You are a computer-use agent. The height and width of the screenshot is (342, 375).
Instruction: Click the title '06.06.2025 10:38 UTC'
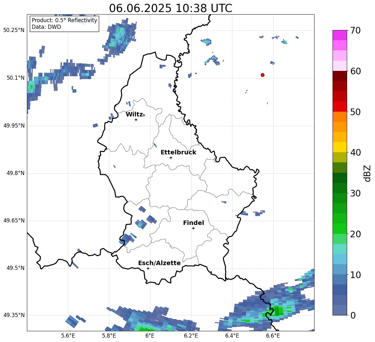170,8
